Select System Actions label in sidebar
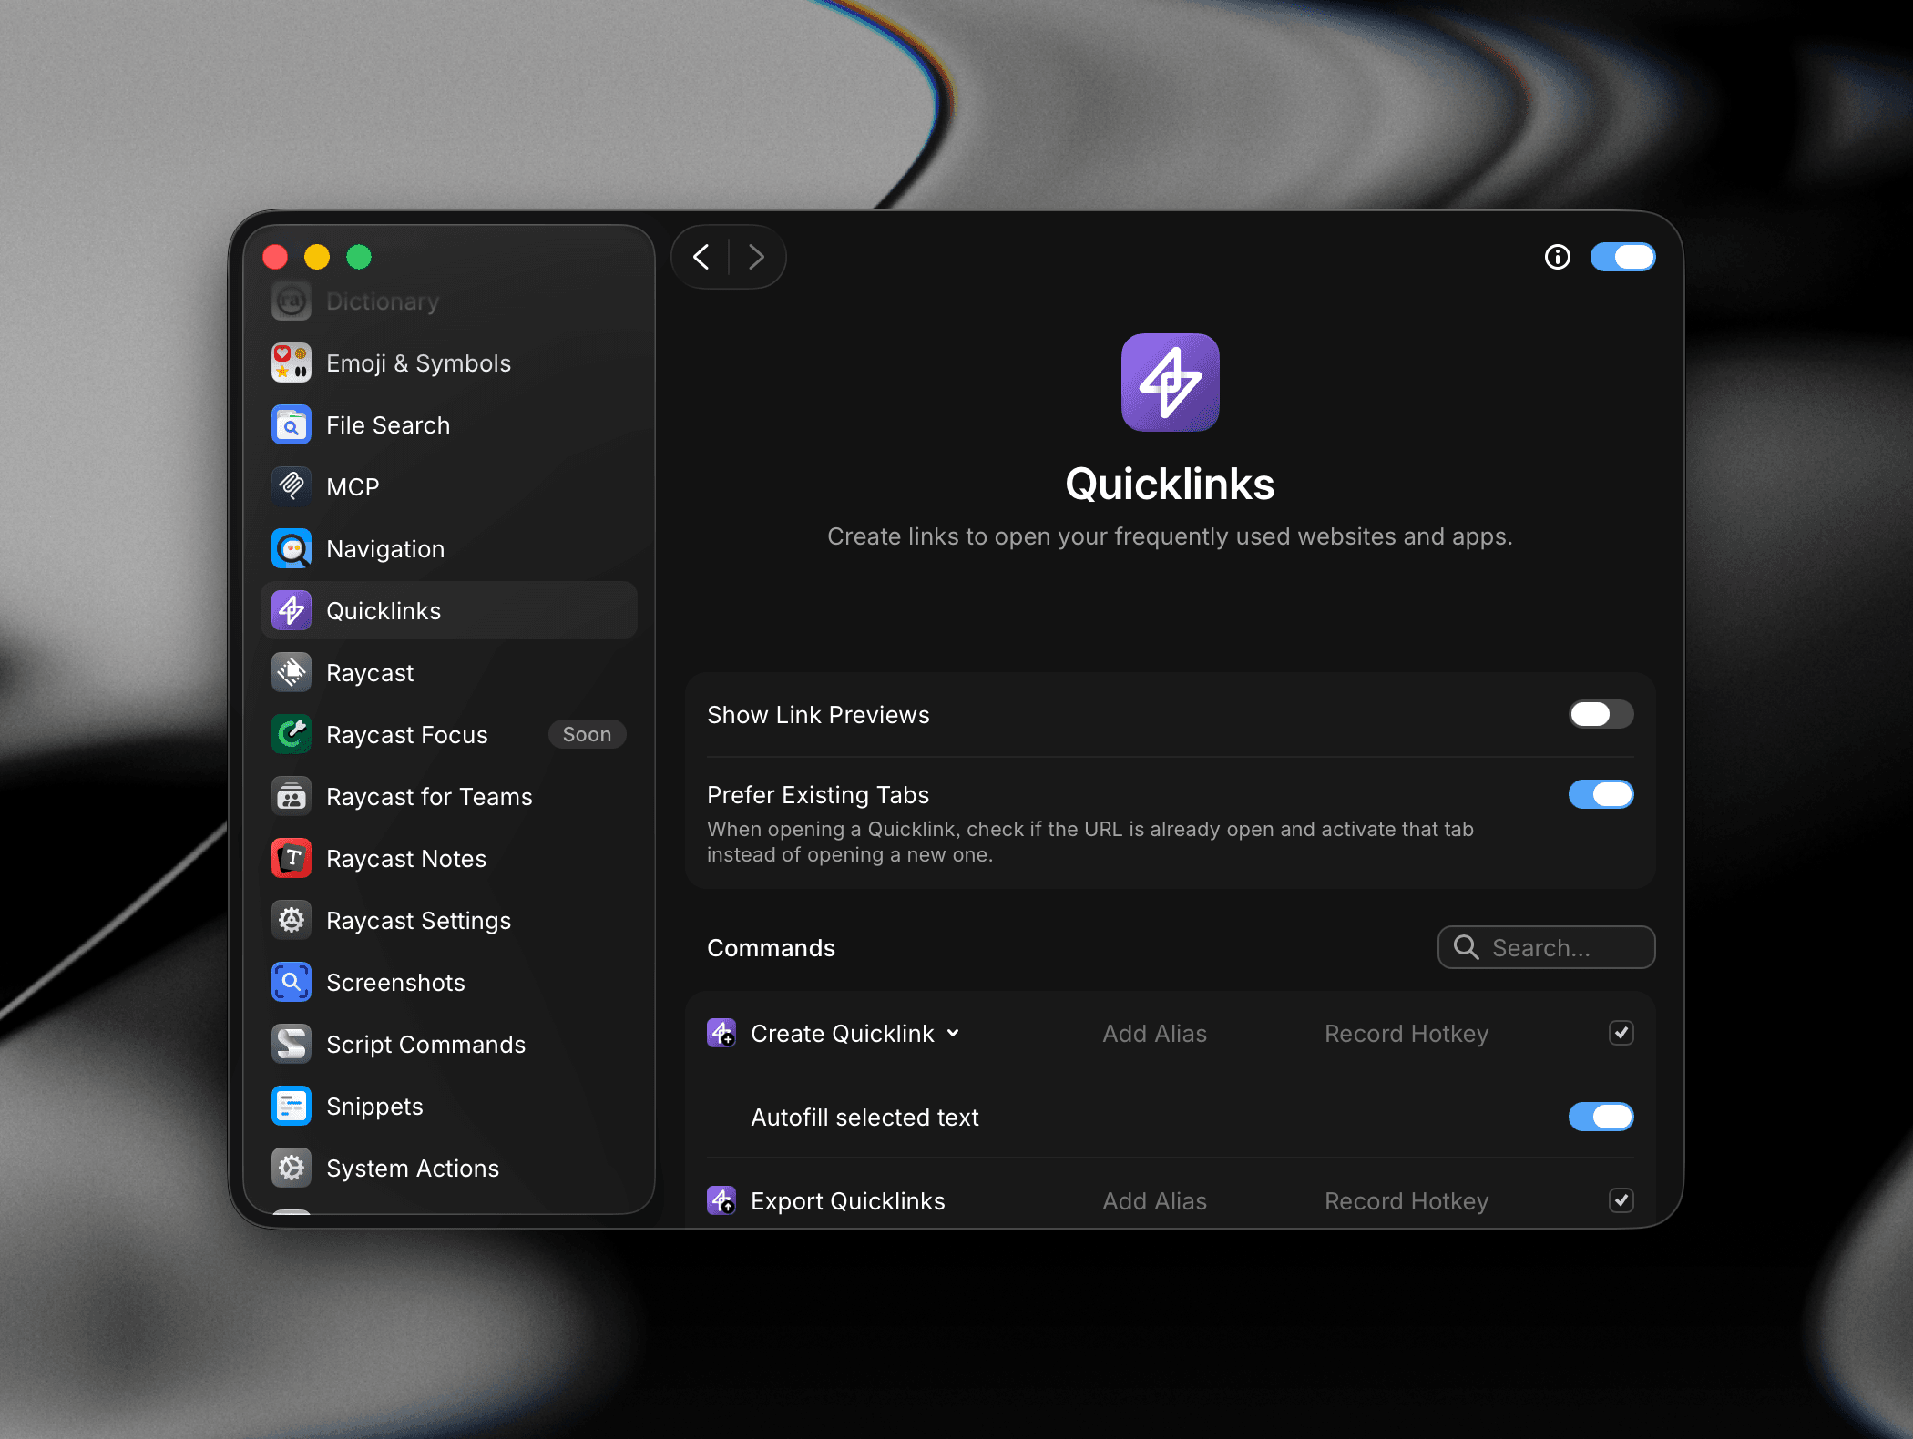Screen dimensions: 1913x1439 tap(413, 1169)
